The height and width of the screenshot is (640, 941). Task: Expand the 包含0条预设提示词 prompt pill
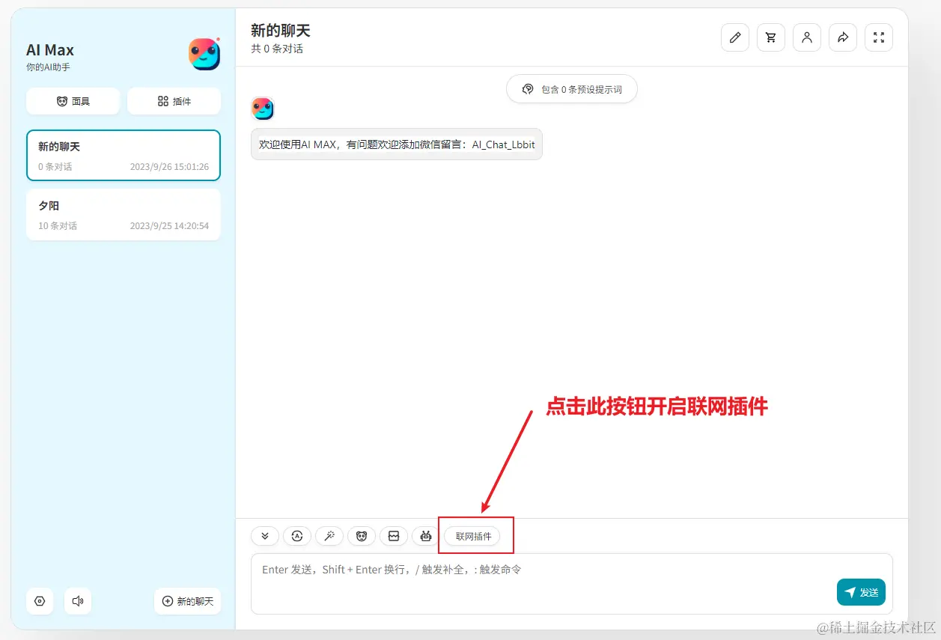[x=571, y=88]
